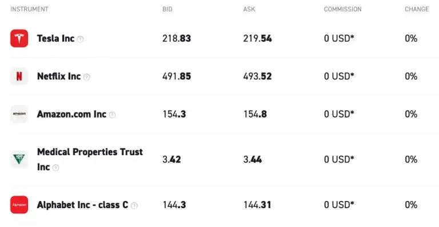
Task: Open the Tesla Inc instrument link
Action: click(55, 38)
